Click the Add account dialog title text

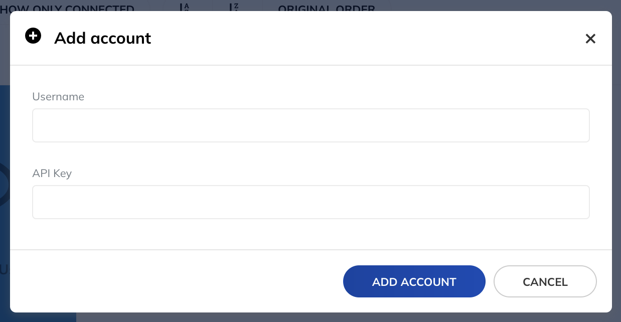click(102, 38)
